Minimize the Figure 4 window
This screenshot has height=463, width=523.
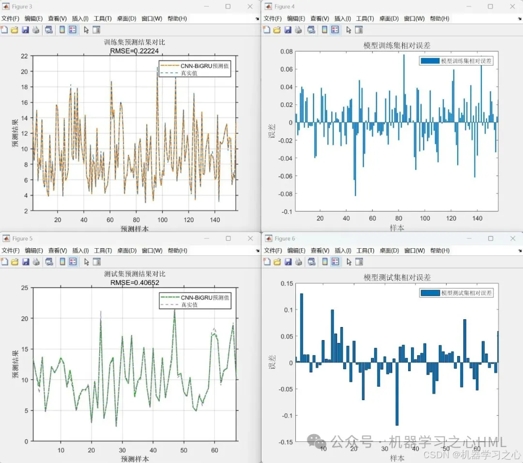[x=469, y=6]
